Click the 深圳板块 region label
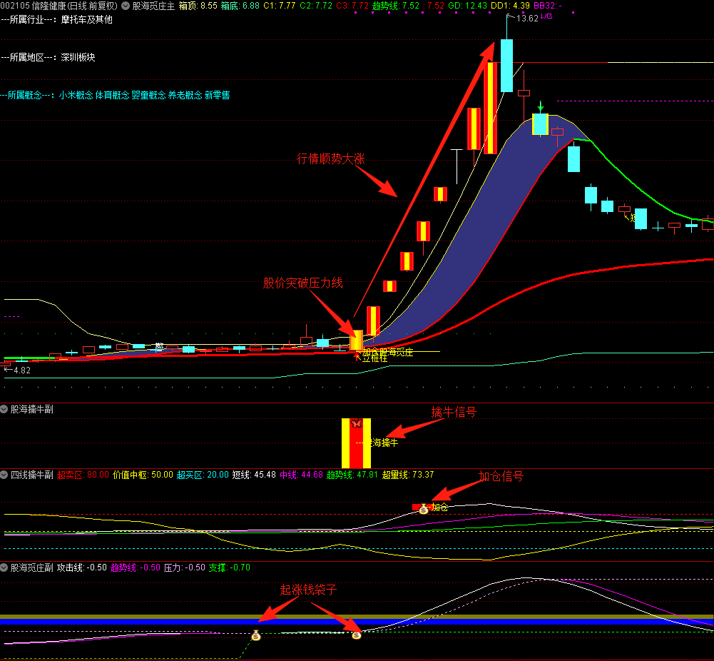This screenshot has width=714, height=661. click(78, 57)
